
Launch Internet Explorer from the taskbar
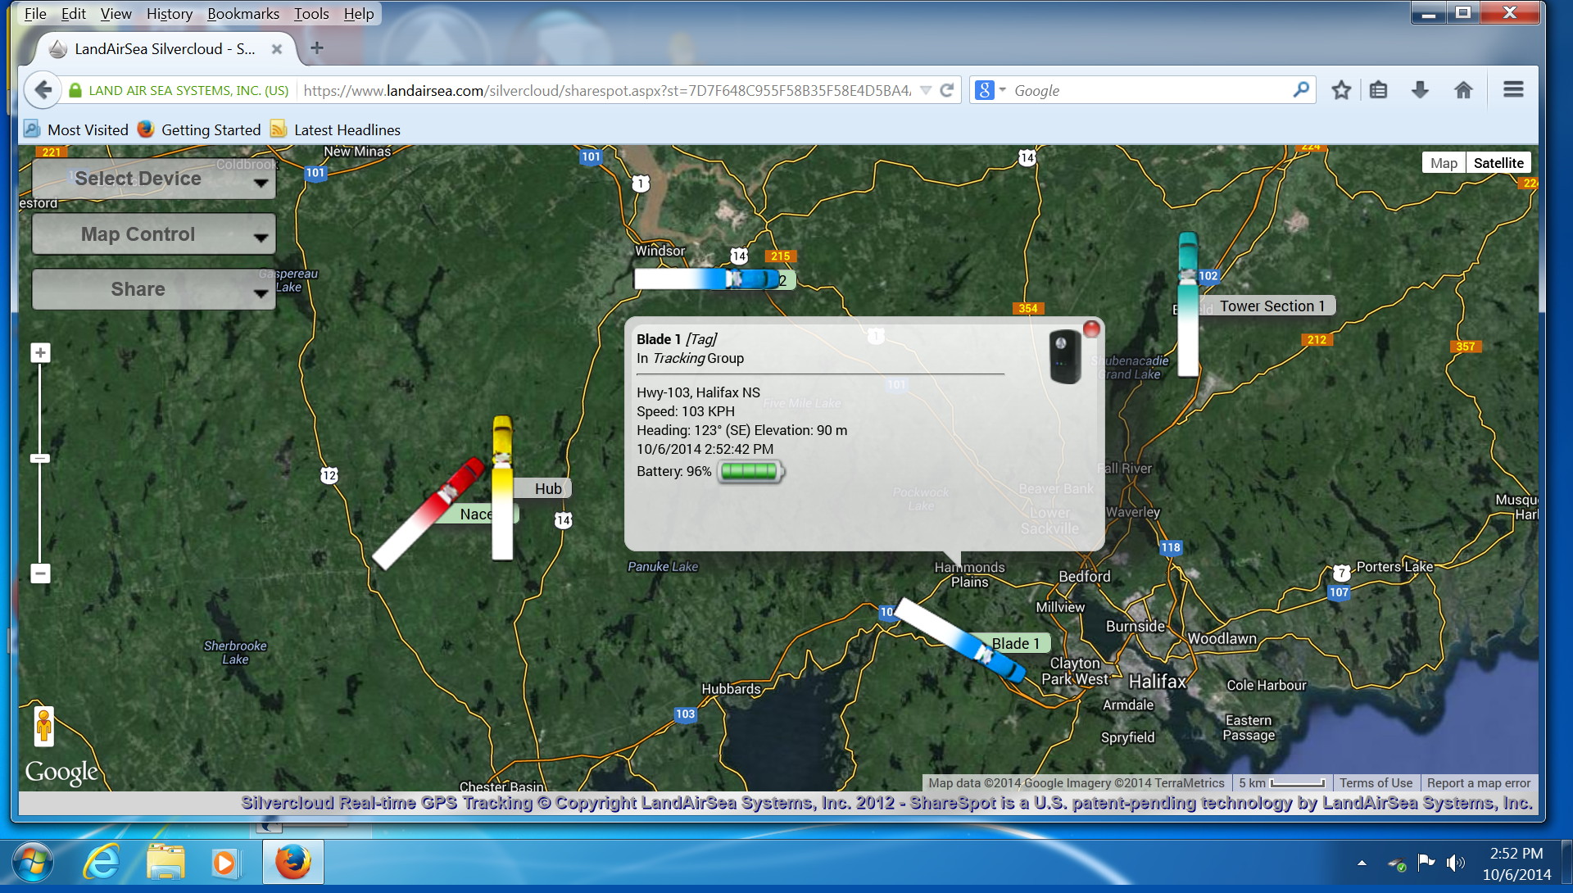pos(102,863)
